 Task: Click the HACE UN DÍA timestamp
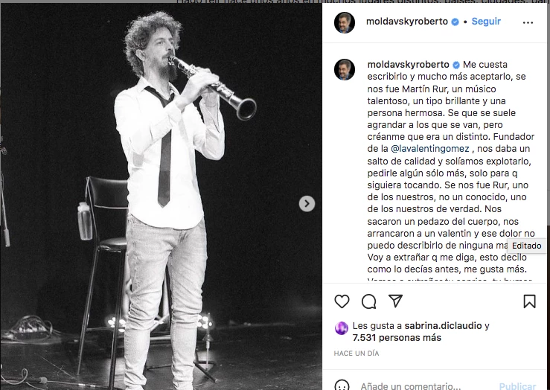coord(356,354)
